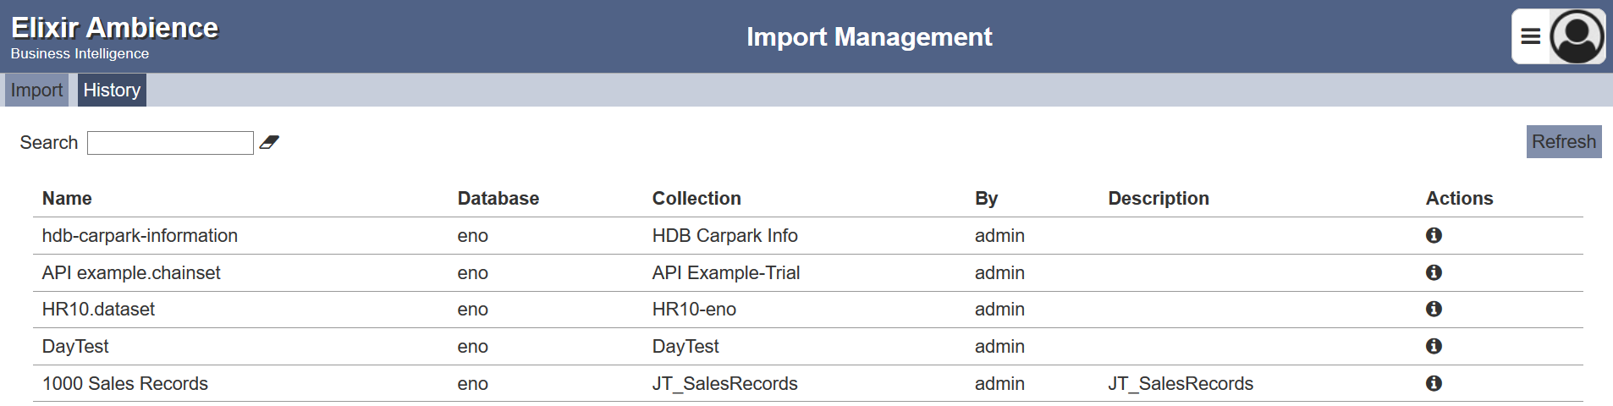This screenshot has height=406, width=1613.
Task: Open info for 1000 Sales Records row
Action: pos(1434,383)
